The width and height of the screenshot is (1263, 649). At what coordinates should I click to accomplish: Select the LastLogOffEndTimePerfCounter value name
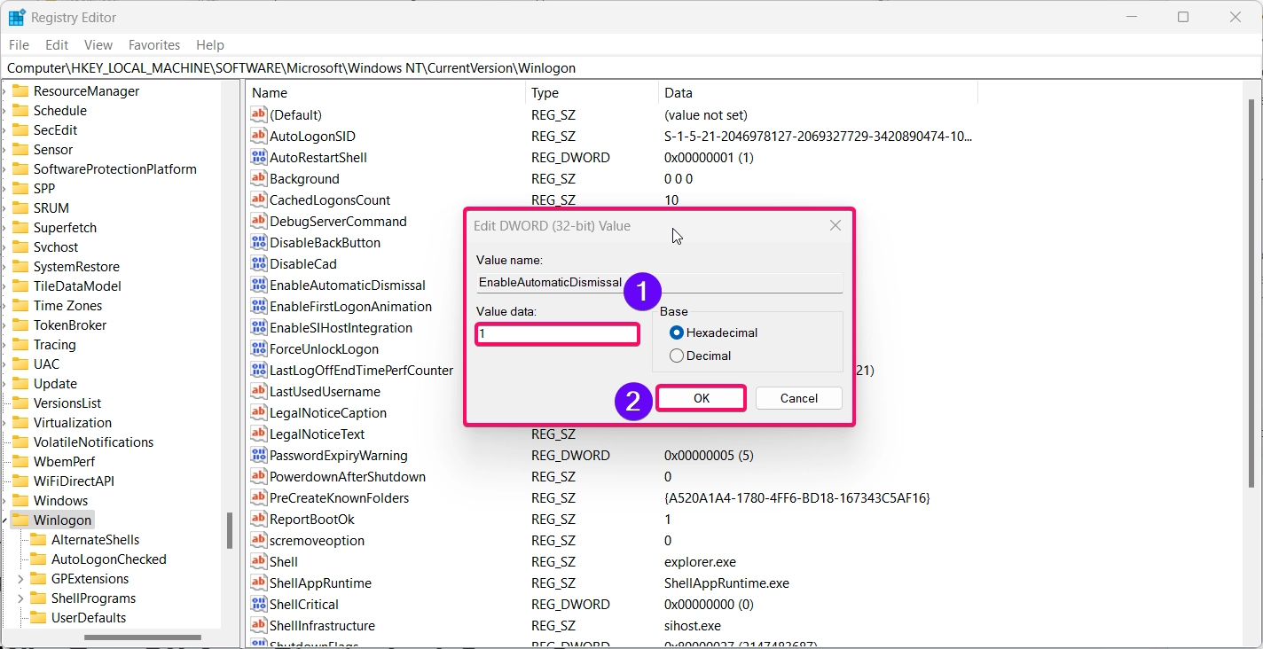[361, 370]
